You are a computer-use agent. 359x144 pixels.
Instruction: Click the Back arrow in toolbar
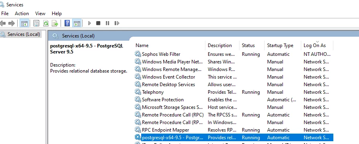2,23
